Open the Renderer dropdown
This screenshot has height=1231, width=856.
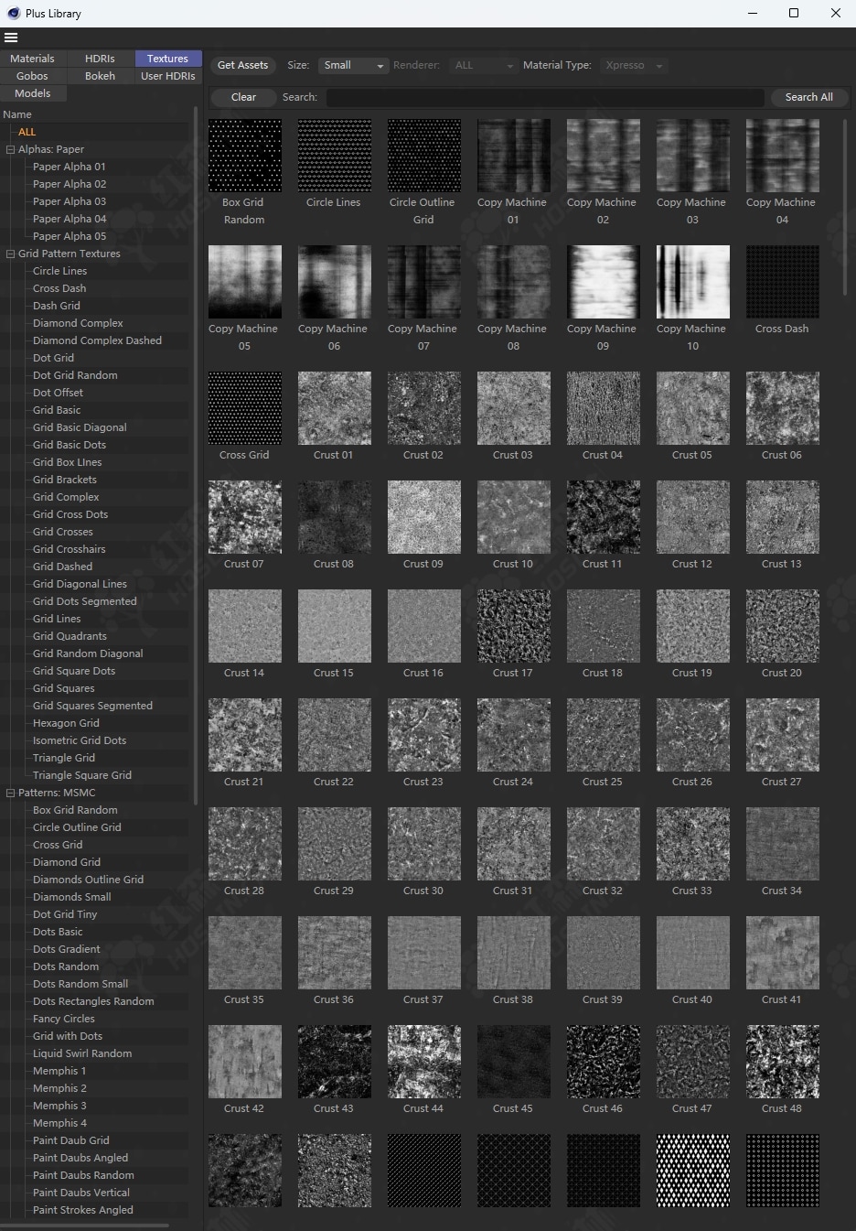[x=484, y=65]
